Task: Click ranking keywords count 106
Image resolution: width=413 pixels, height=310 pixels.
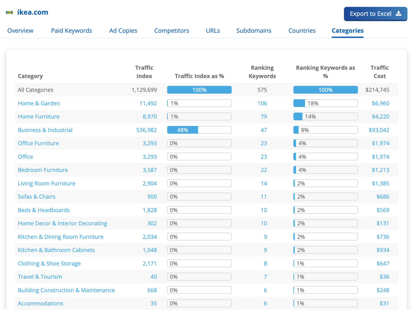Action: [x=262, y=103]
